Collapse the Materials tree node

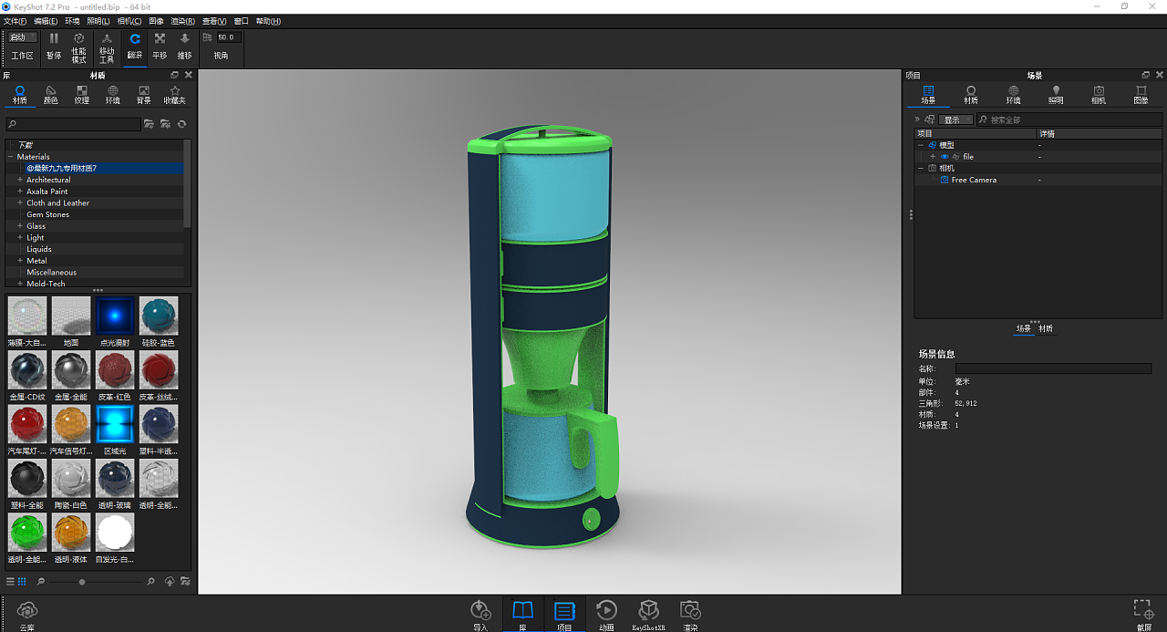[10, 157]
